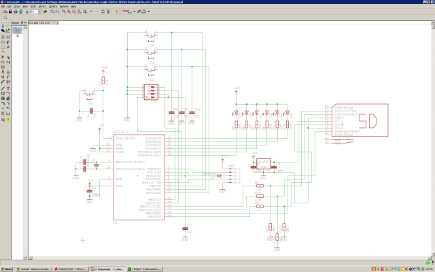Select the Errors yellow circle tool
Viewport: 435px width, 272px height.
[8, 120]
